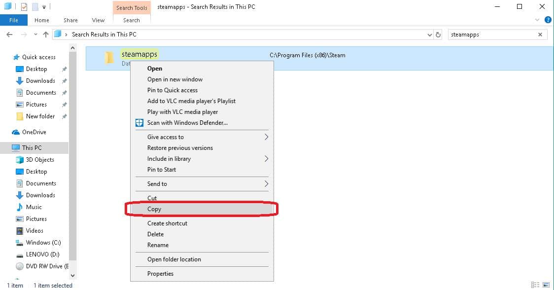Viewport: 554px width, 290px height.
Task: Select Add to VLC media player's Playlist
Action: tap(202, 101)
